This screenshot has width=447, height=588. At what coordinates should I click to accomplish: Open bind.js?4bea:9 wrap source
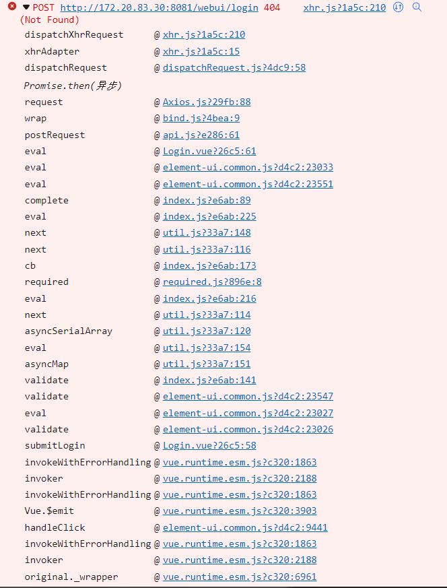(200, 118)
